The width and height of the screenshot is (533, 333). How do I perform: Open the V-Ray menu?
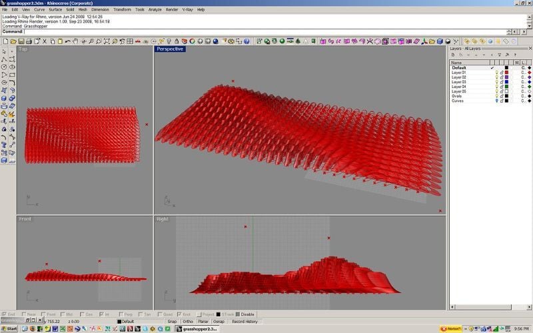[x=186, y=10]
